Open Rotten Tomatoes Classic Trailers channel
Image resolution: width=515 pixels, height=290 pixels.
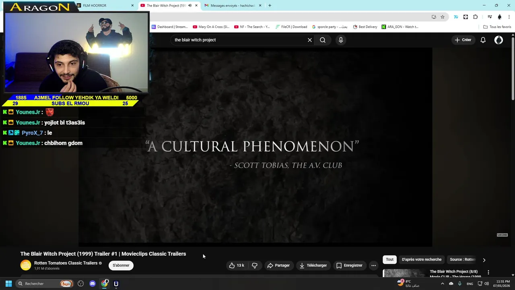(66, 263)
